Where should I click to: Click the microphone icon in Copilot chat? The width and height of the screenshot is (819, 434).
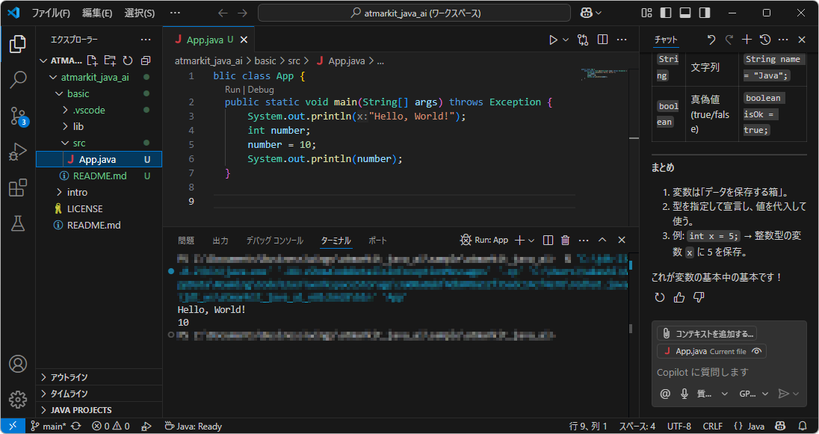pos(684,394)
